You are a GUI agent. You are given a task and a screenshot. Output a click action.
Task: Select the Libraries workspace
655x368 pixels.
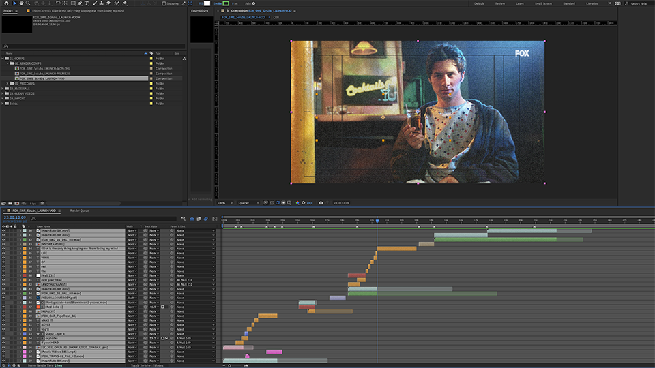[592, 3]
